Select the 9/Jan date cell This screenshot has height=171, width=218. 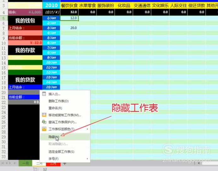pos(51,58)
